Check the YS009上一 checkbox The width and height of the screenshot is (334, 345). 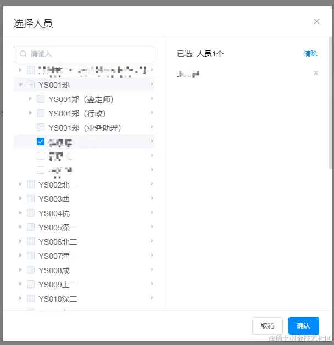point(31,284)
